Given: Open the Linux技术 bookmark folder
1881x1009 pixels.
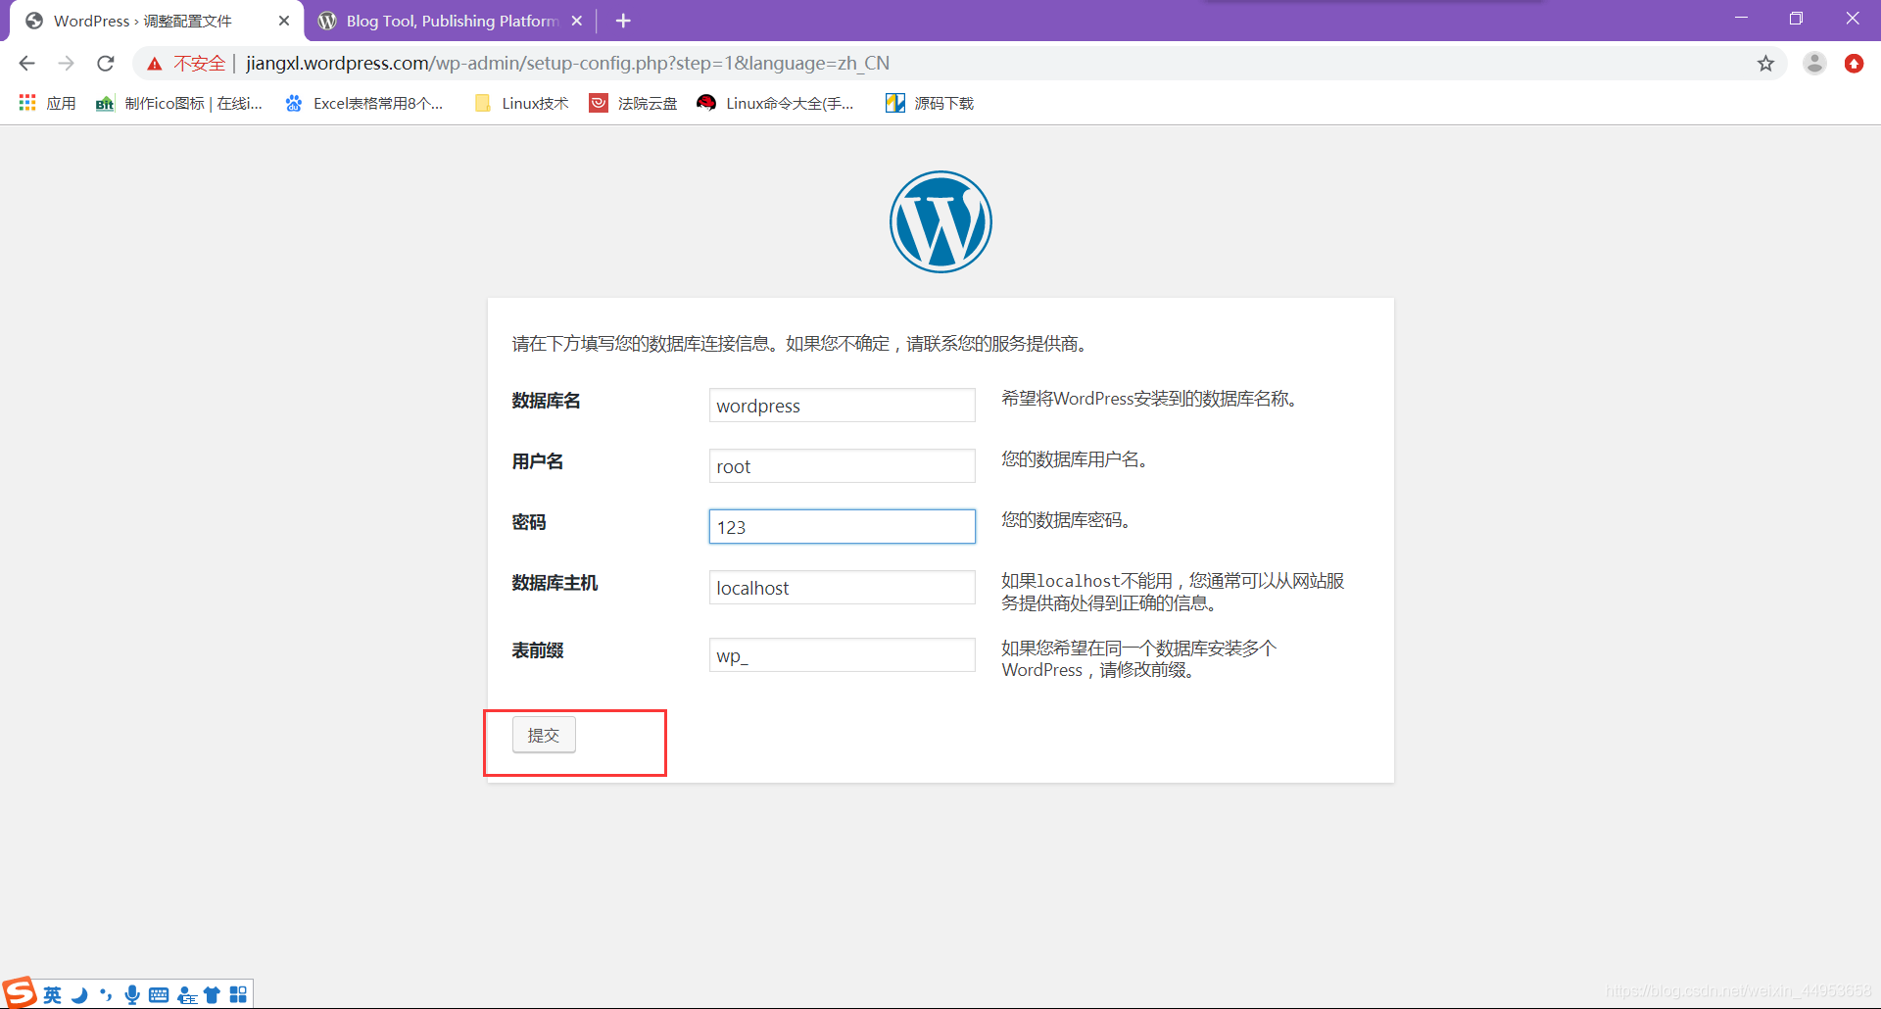Looking at the screenshot, I should tap(521, 103).
